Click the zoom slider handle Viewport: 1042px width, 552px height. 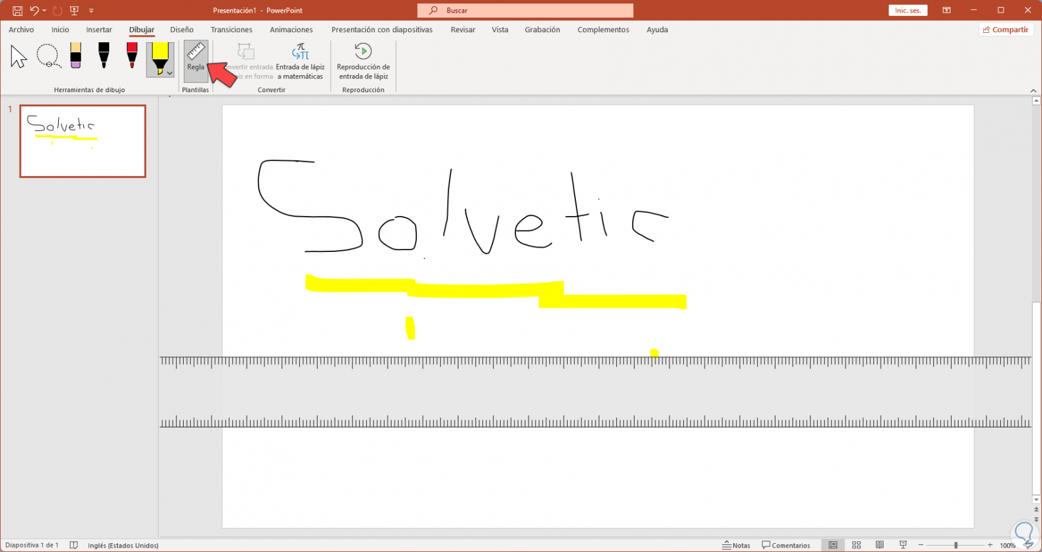click(x=956, y=545)
